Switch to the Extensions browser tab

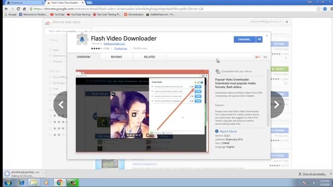(x=24, y=3)
